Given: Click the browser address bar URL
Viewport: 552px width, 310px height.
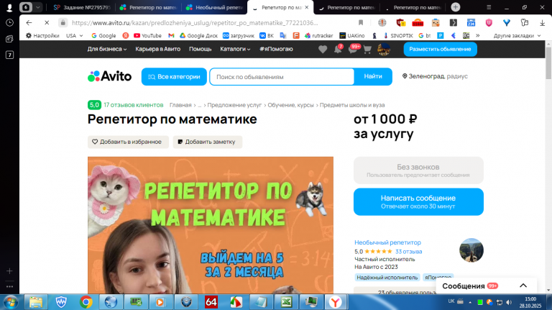Looking at the screenshot, I should click(195, 22).
